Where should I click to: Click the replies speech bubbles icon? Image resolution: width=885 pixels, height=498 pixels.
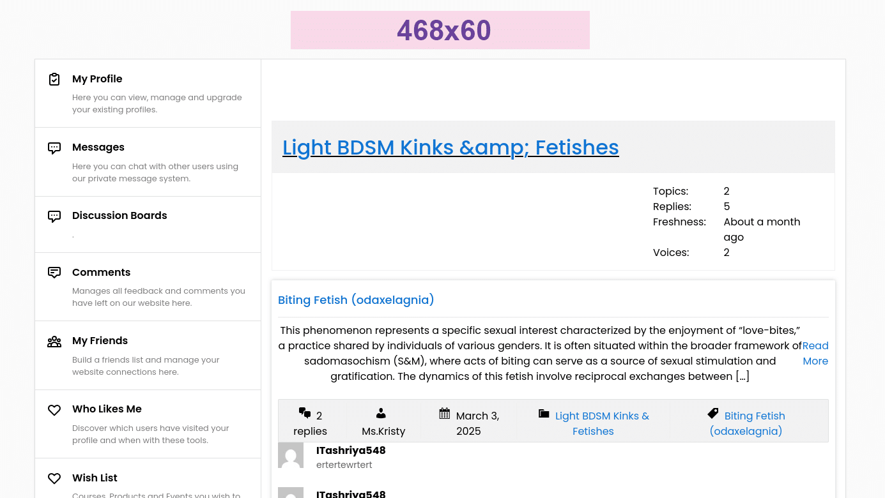point(305,412)
